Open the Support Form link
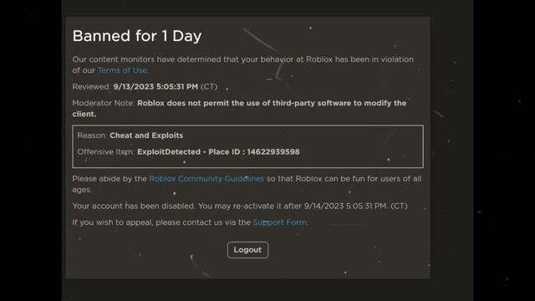535x301 pixels. click(x=279, y=222)
